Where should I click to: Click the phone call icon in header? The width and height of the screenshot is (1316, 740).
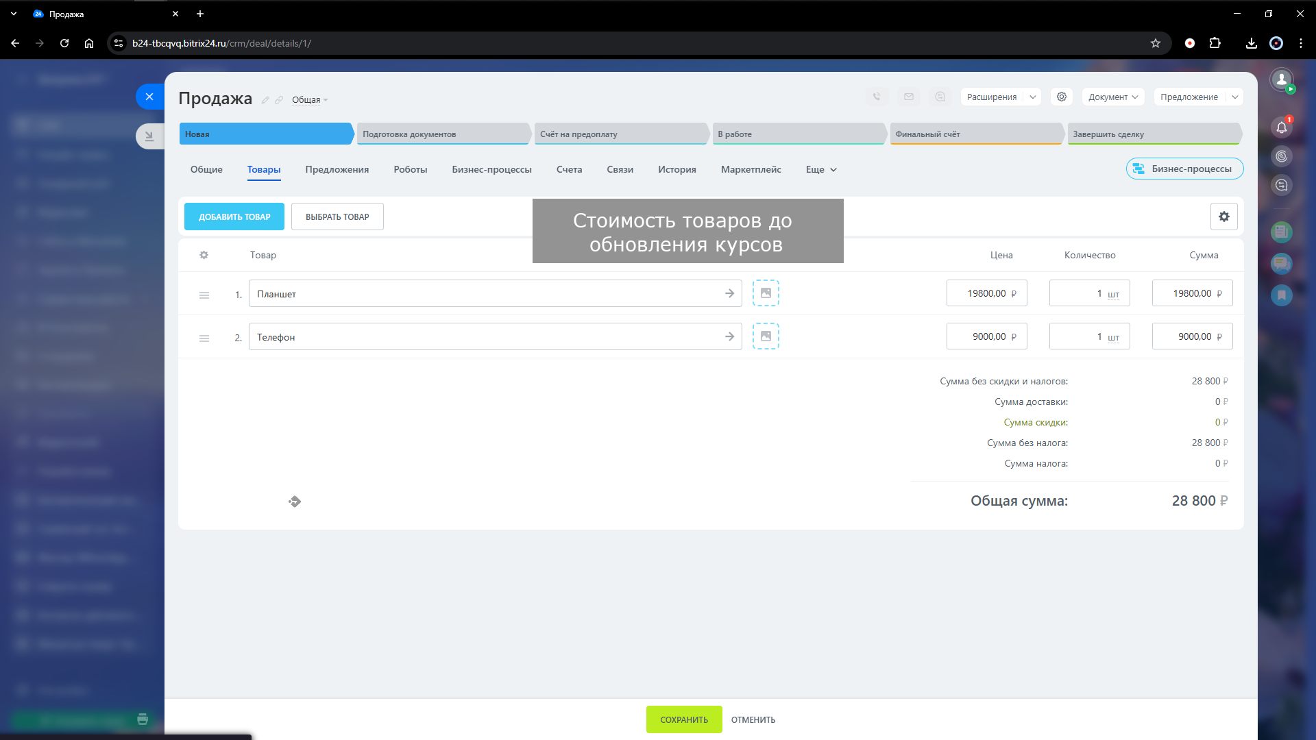877,97
